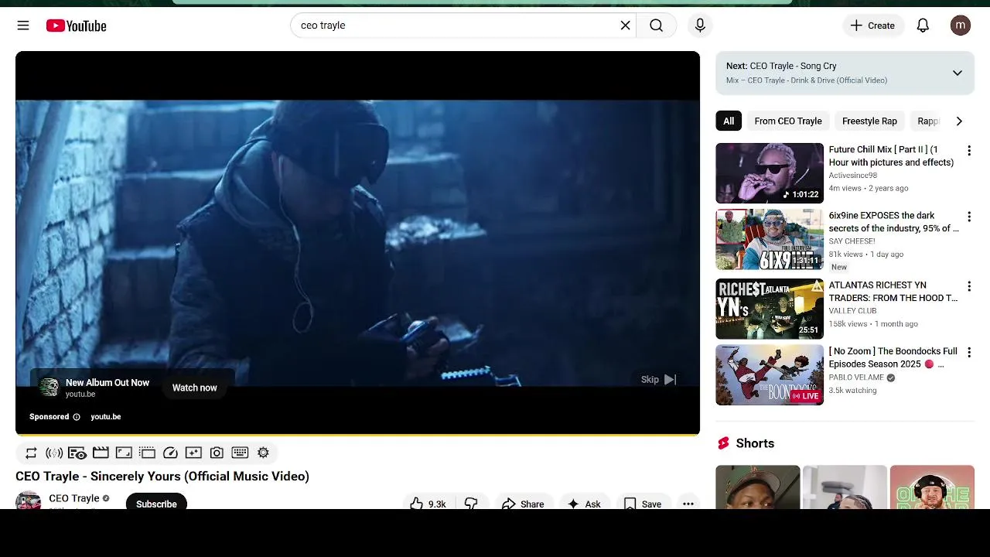
Task: Open the PABLO VELAME channel name
Action: click(857, 378)
